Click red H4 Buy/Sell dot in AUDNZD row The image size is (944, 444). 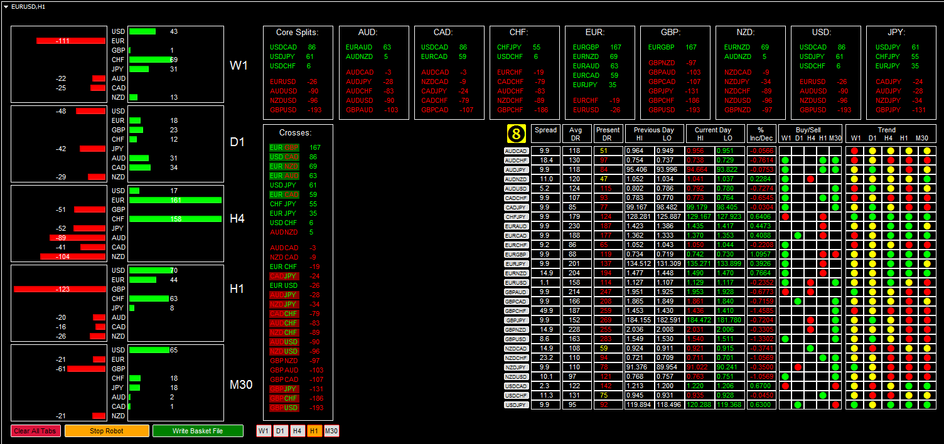point(810,179)
